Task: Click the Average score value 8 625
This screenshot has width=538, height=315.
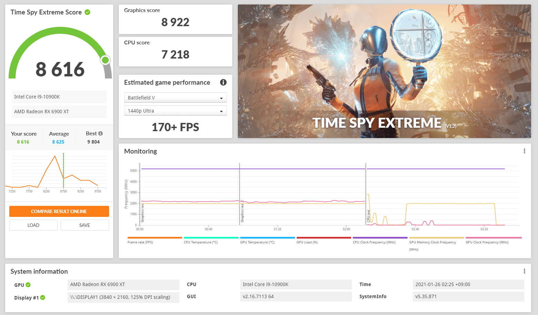Action: click(58, 142)
